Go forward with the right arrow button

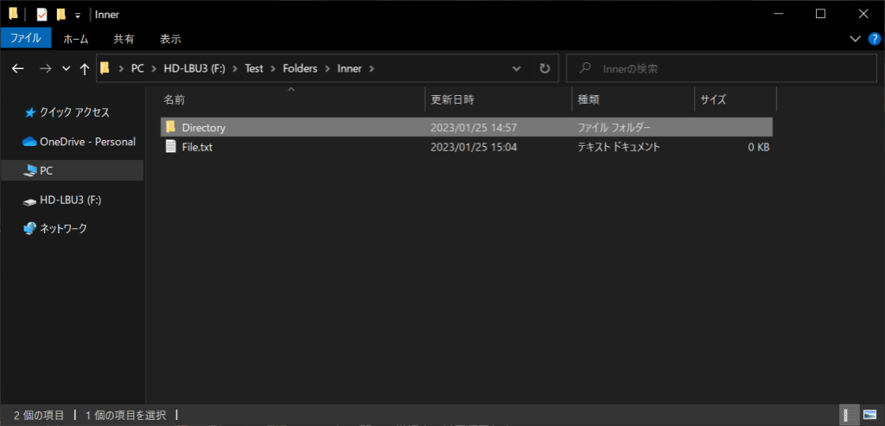[46, 69]
